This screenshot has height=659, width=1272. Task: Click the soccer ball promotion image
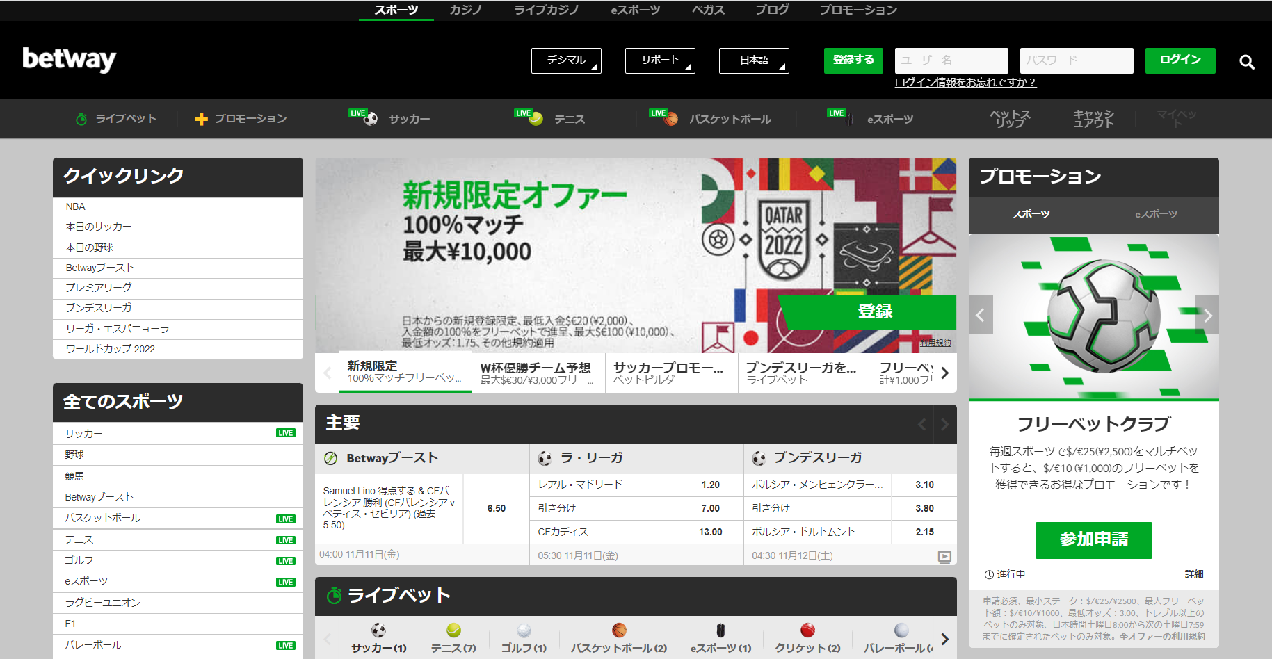click(x=1094, y=317)
